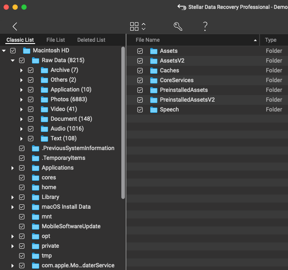Click the Caches folder icon

[154, 71]
